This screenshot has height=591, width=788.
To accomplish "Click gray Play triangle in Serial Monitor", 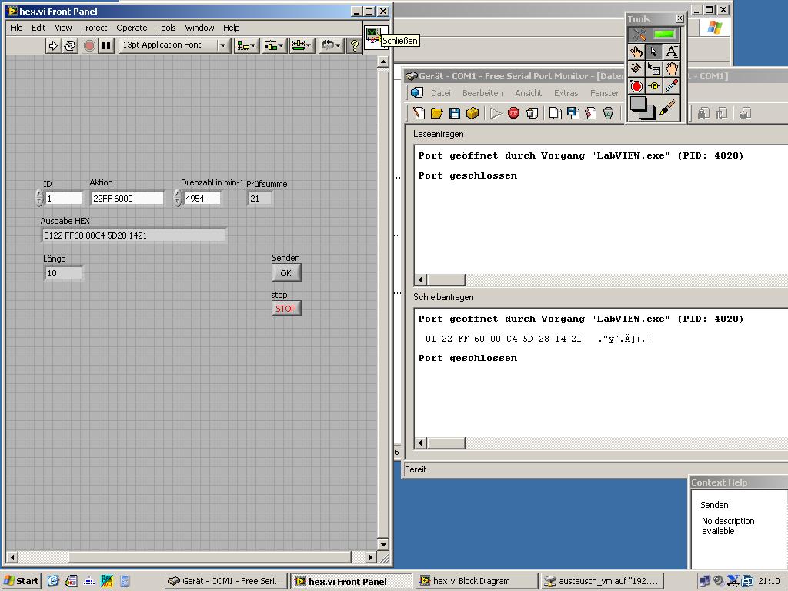I will 496,113.
